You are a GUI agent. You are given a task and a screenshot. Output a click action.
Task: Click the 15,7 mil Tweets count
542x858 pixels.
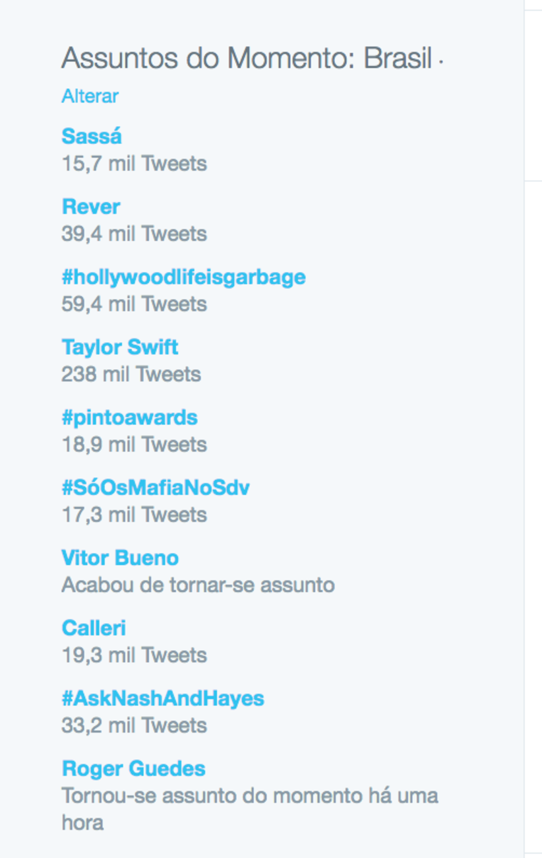134,164
